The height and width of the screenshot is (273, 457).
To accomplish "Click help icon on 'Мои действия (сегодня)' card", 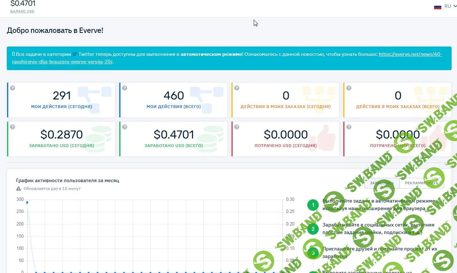I will click(x=13, y=88).
